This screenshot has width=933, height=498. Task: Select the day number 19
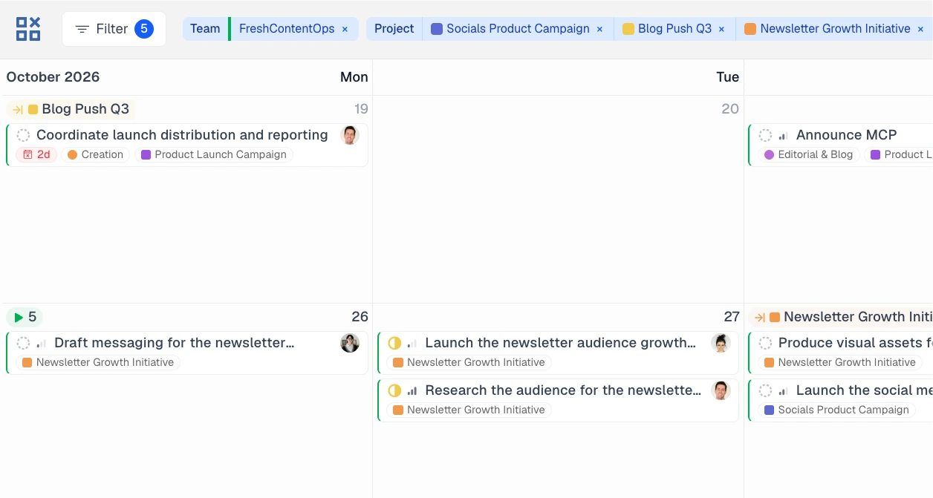pyautogui.click(x=361, y=109)
